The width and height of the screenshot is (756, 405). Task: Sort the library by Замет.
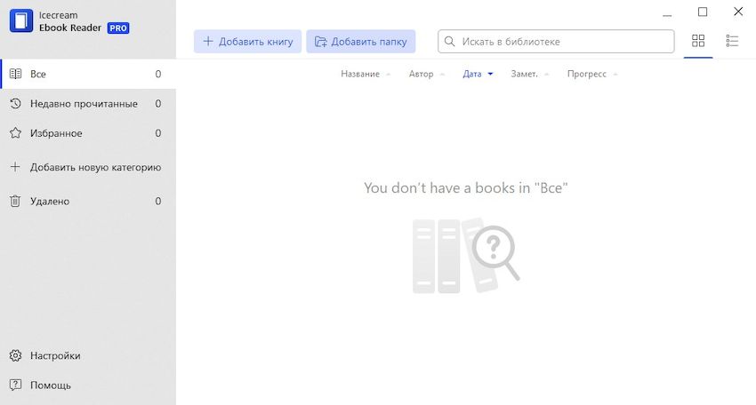524,74
